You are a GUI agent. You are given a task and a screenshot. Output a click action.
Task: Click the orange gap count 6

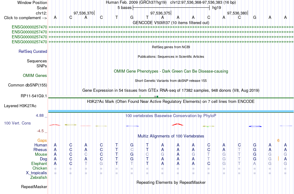click(x=278, y=141)
